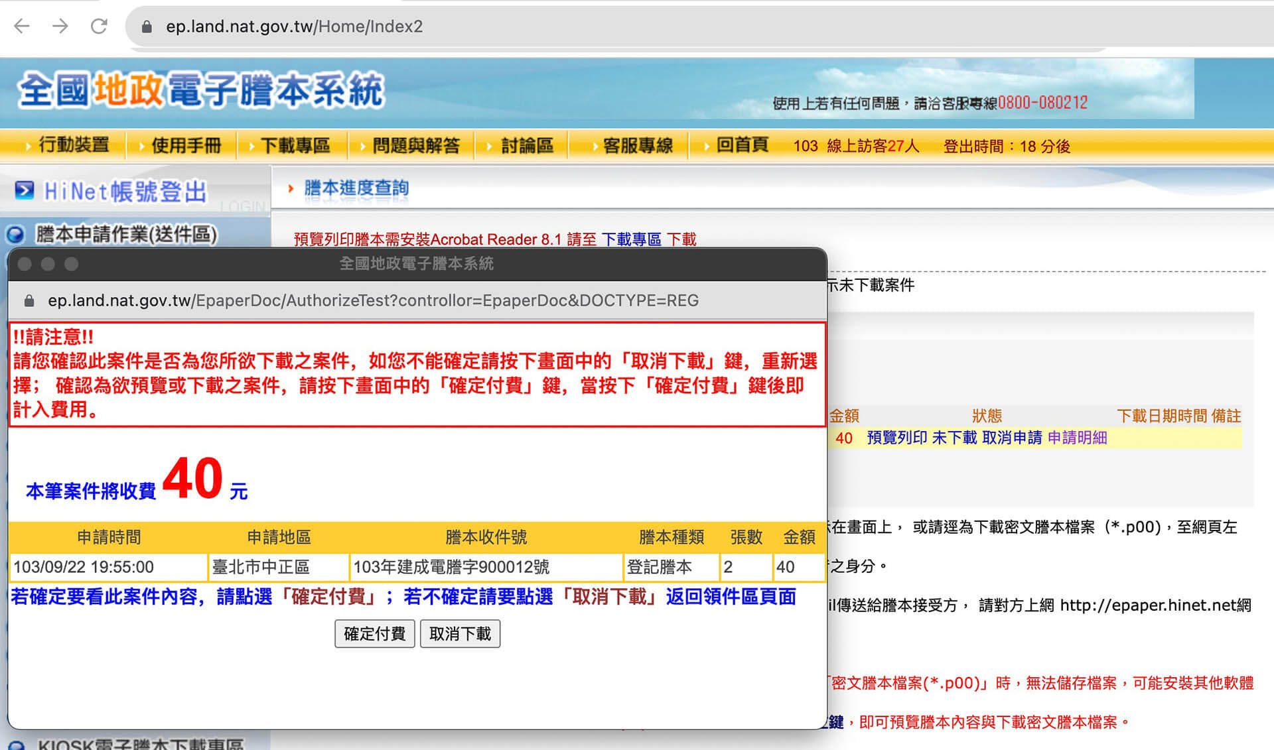The image size is (1274, 750).
Task: Click the 線上訪客27人 counter text
Action: (x=873, y=146)
